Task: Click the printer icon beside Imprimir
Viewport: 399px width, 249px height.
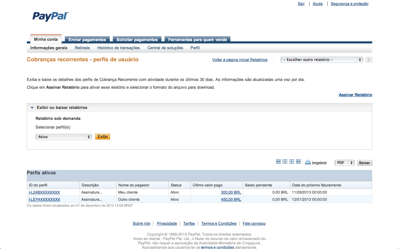Action: point(308,162)
